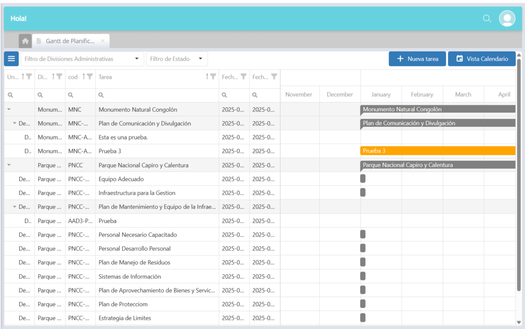Click the search icon in header

487,18
